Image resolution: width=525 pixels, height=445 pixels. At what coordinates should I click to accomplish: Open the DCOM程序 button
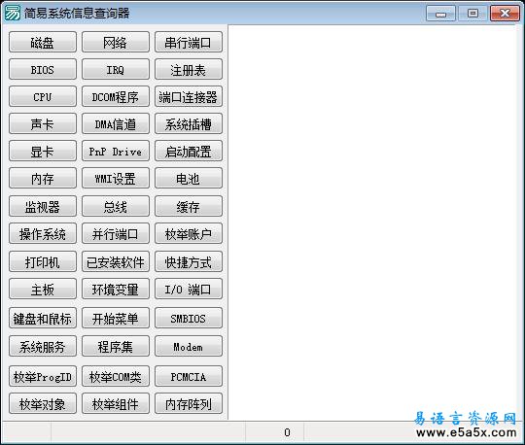pyautogui.click(x=116, y=97)
